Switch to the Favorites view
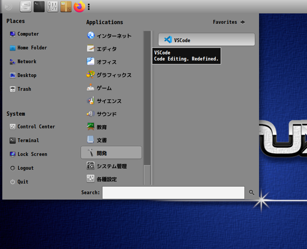The height and width of the screenshot is (249, 307). (229, 22)
